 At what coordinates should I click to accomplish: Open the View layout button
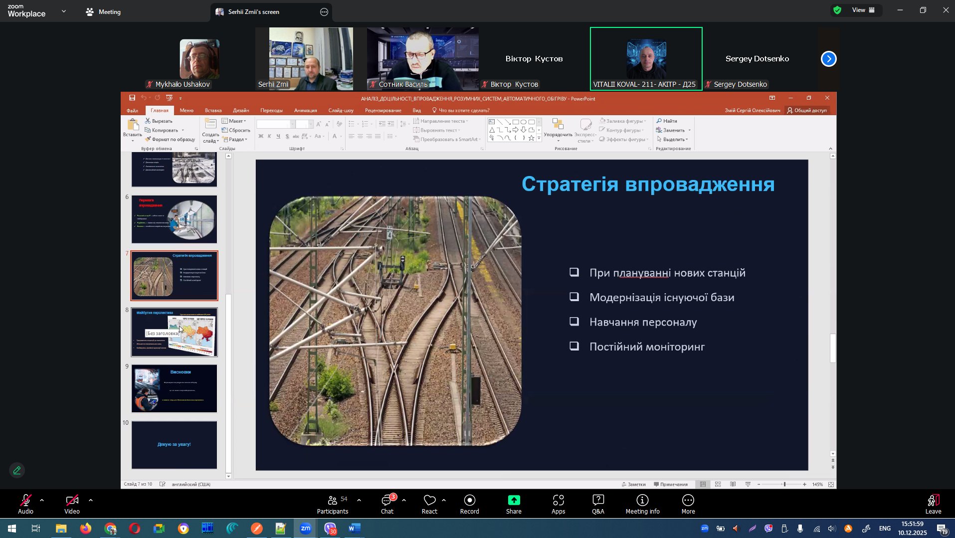click(x=863, y=10)
